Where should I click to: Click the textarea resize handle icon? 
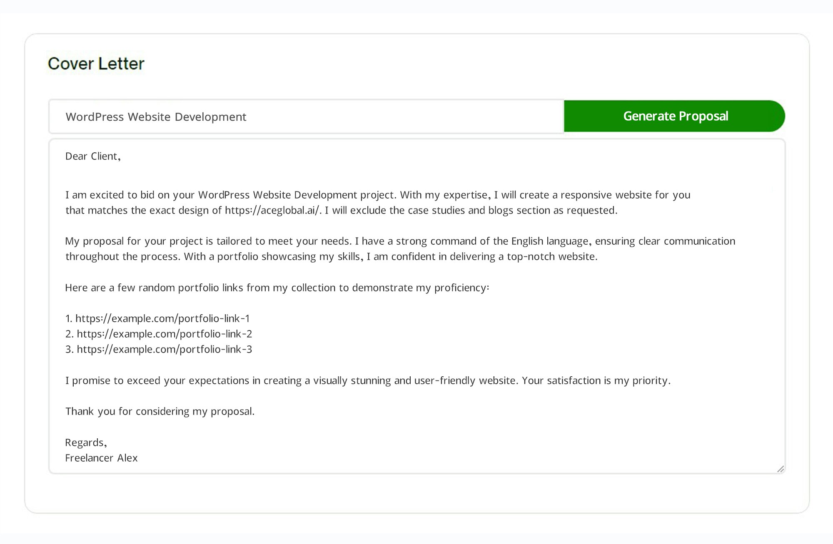(x=780, y=469)
